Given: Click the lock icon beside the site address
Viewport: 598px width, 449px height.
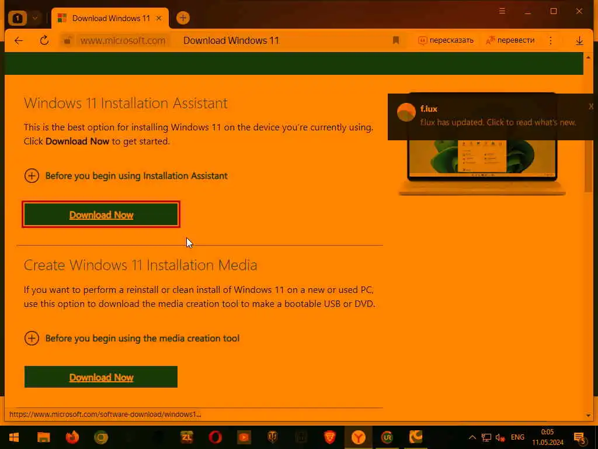Looking at the screenshot, I should pos(67,40).
